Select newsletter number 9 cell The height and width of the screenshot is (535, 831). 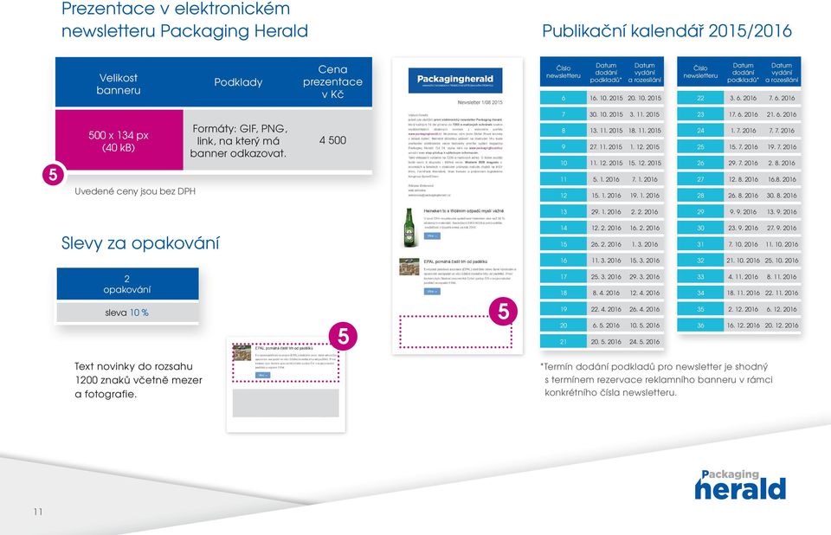pyautogui.click(x=564, y=147)
